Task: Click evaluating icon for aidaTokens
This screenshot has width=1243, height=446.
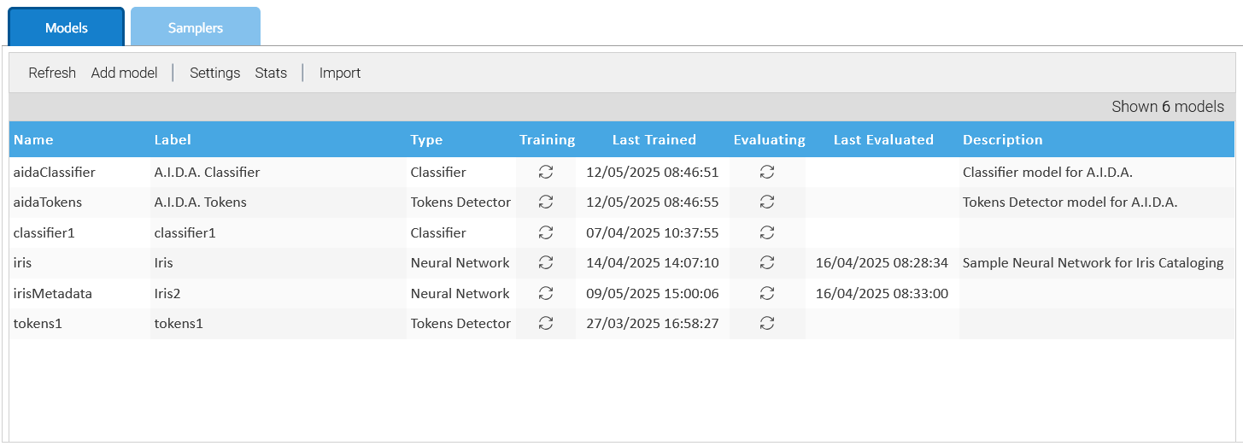Action: coord(767,202)
